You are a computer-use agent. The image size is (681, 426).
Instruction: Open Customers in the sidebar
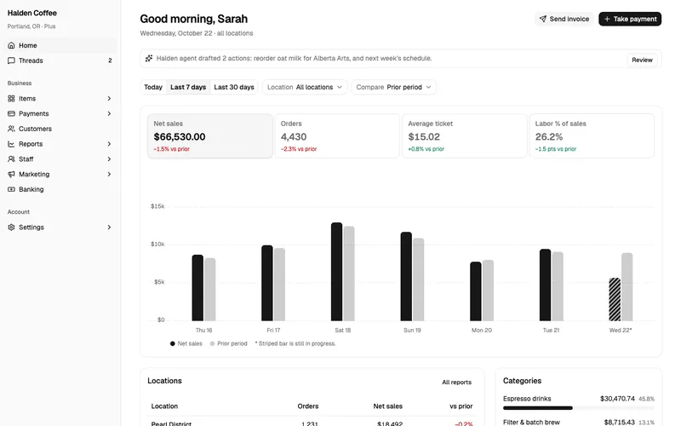[59, 129]
